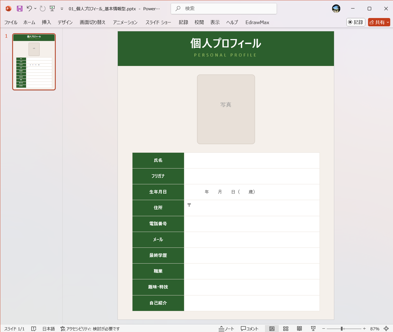Viewport: 393px width, 332px height.
Task: Switch to the 挿入 ribbon tab
Action: [x=46, y=22]
